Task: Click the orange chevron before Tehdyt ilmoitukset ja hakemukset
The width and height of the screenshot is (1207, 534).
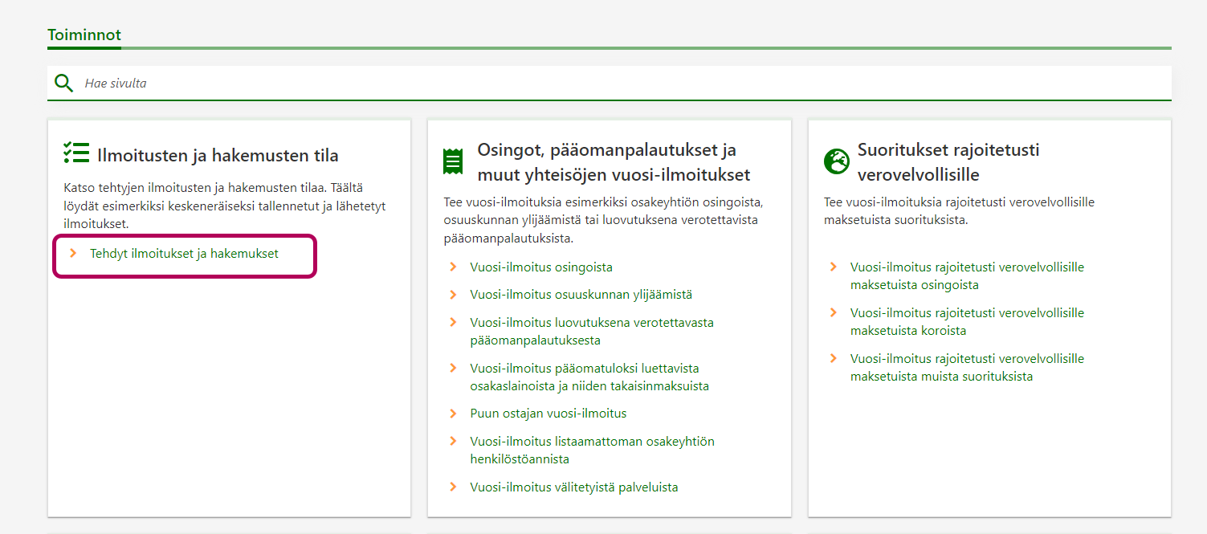Action: (x=73, y=254)
